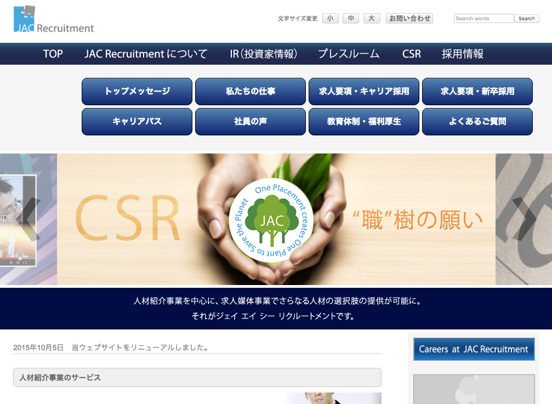Image resolution: width=552 pixels, height=404 pixels.
Task: Open 求人要項・新卒採用 submenu button
Action: point(477,92)
